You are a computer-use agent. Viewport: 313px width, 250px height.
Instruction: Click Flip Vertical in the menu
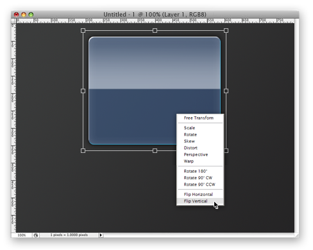(200, 201)
